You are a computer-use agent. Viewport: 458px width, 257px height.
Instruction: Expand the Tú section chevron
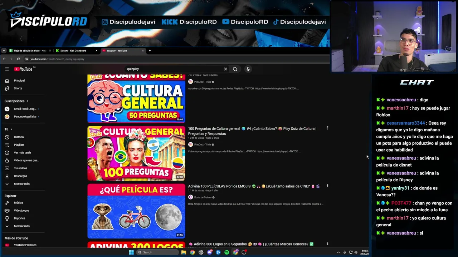pyautogui.click(x=11, y=129)
